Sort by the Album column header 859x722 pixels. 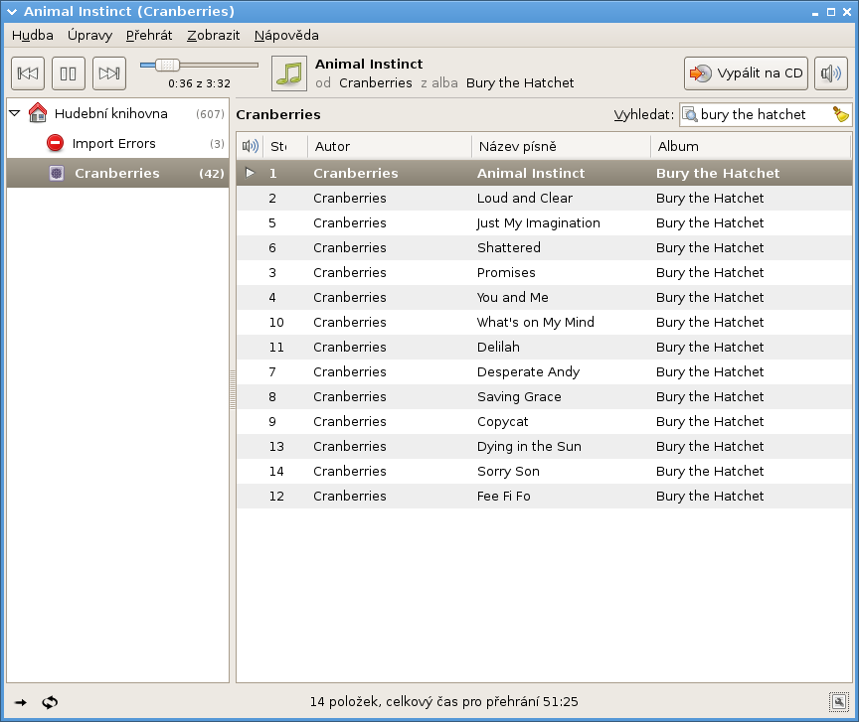(x=751, y=146)
